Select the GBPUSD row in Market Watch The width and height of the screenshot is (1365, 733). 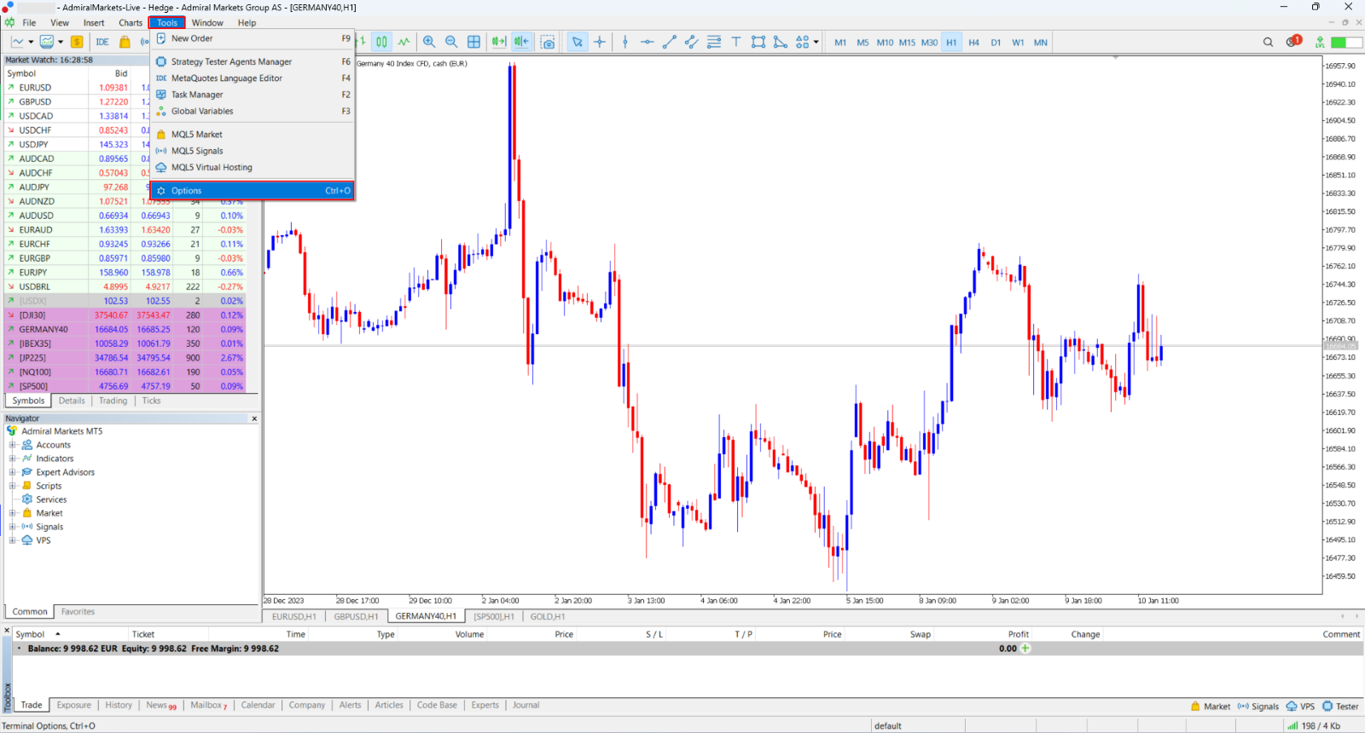[124, 101]
